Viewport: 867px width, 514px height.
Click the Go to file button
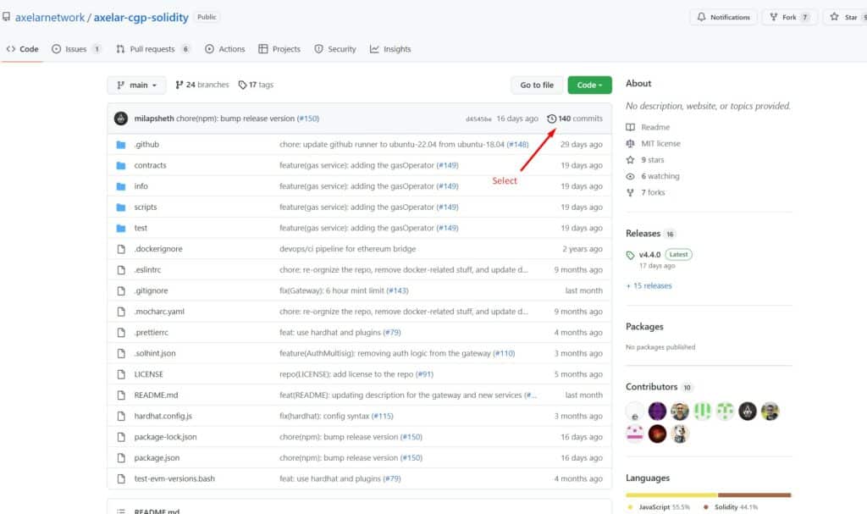[x=537, y=85]
